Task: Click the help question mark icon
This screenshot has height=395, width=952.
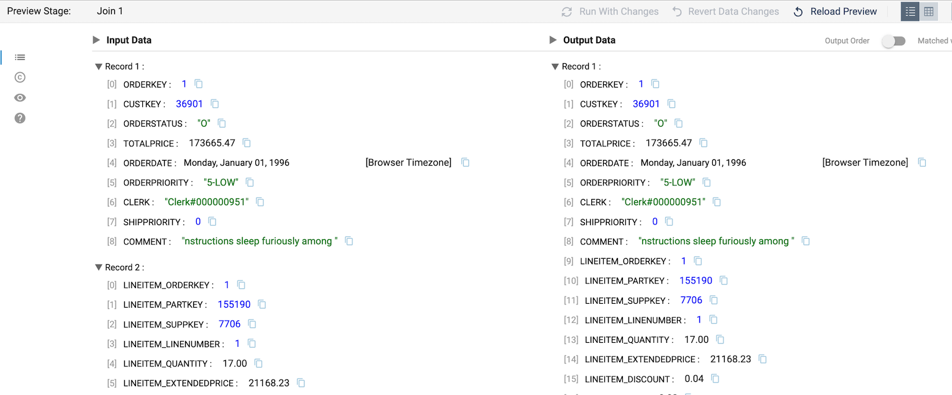Action: pyautogui.click(x=20, y=118)
